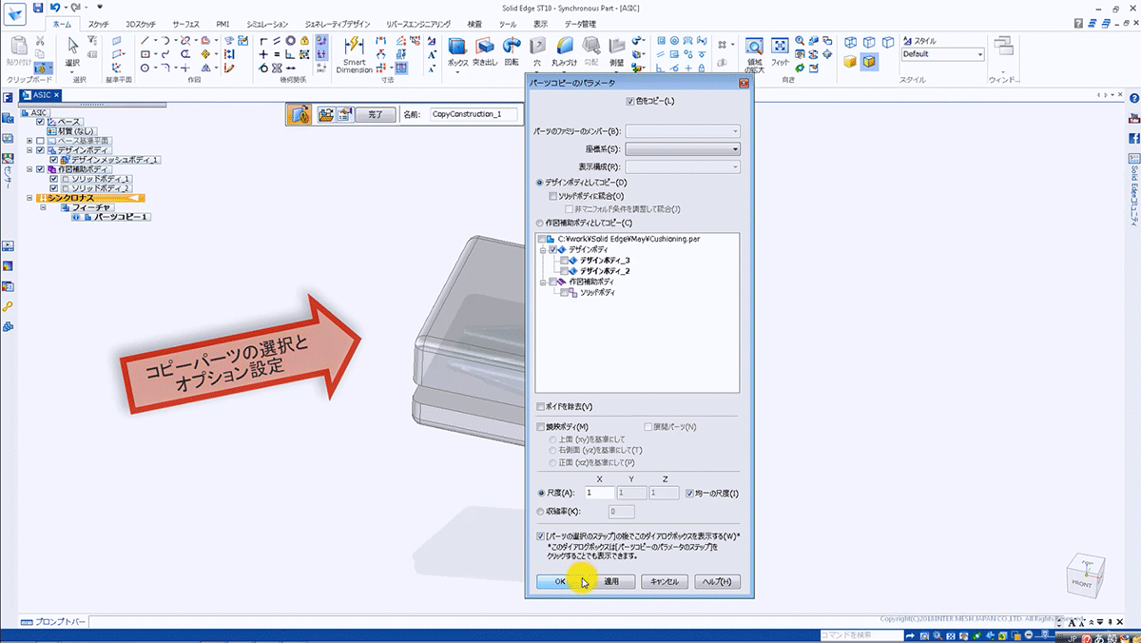Select 作図補助ボディとしてコピー(C) radio button
1141x643 pixels.
coord(541,223)
